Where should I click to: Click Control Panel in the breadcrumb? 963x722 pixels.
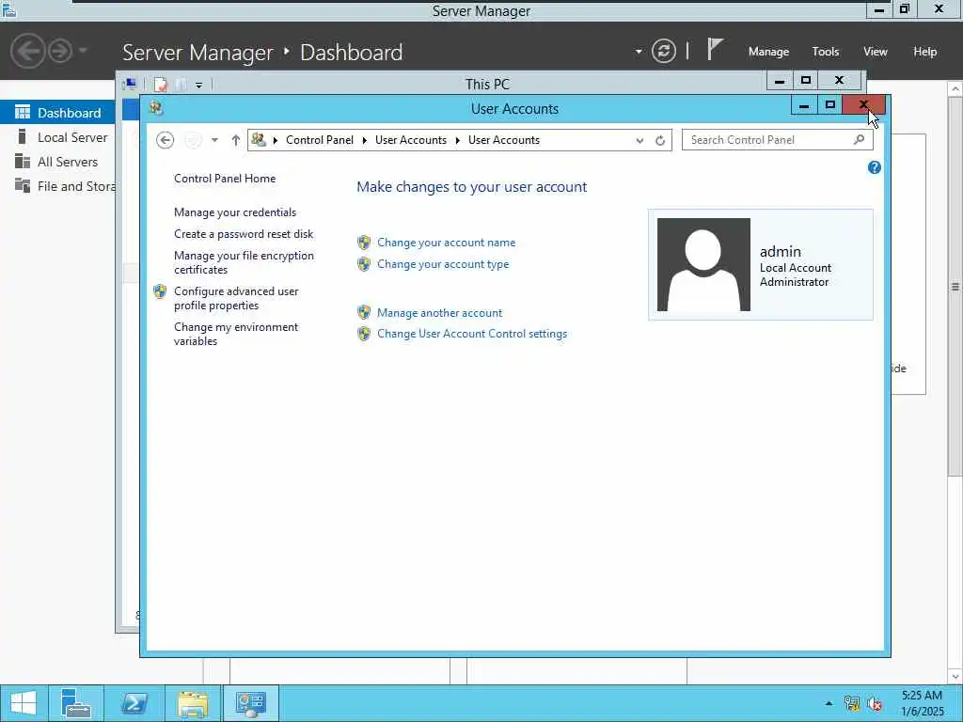coord(320,140)
